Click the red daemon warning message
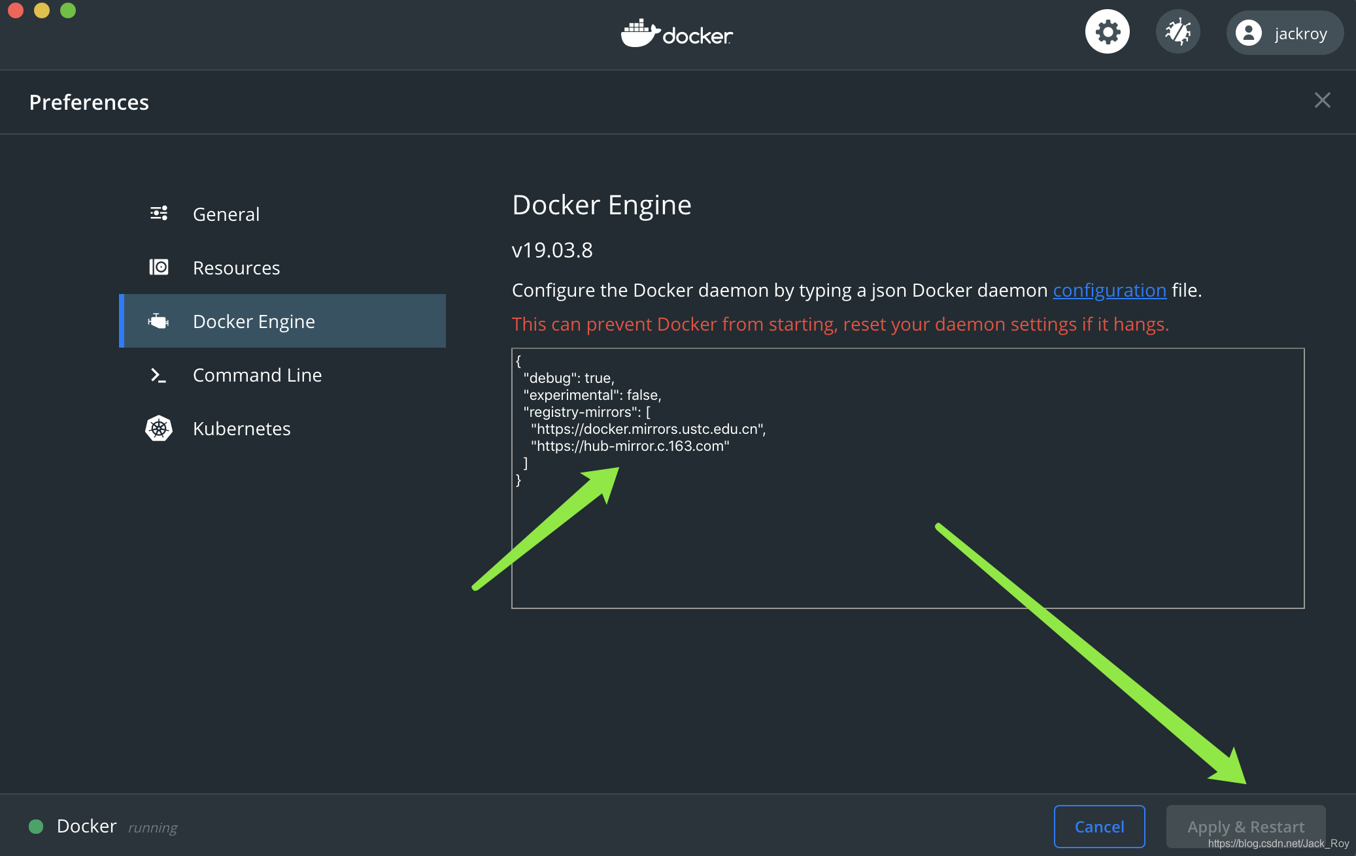Viewport: 1356px width, 856px height. (840, 324)
